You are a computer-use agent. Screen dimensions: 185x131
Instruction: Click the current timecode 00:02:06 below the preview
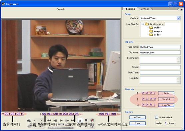14,114
